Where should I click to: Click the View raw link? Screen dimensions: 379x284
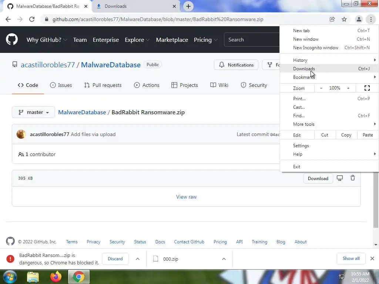click(187, 197)
